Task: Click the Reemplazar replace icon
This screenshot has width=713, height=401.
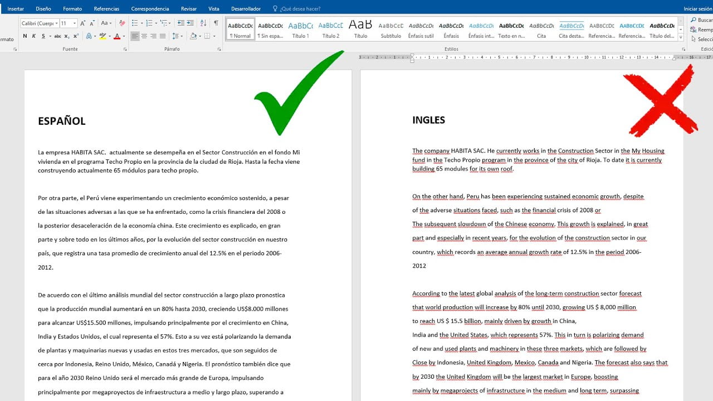Action: click(694, 30)
